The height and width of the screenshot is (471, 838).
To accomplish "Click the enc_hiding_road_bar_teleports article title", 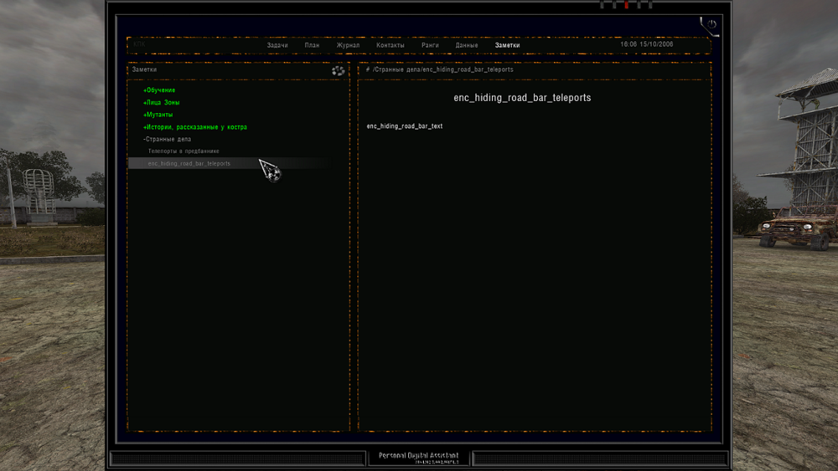I will [x=522, y=98].
